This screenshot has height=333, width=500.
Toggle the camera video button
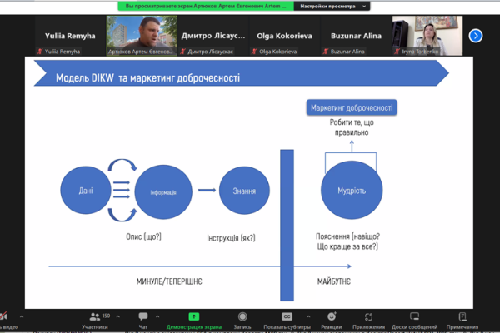7,321
